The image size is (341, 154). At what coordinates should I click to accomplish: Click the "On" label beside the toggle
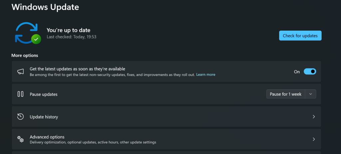(297, 72)
